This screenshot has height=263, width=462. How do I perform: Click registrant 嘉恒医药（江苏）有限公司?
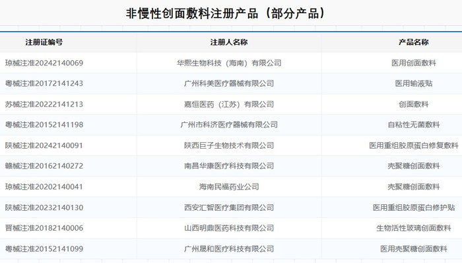click(229, 104)
